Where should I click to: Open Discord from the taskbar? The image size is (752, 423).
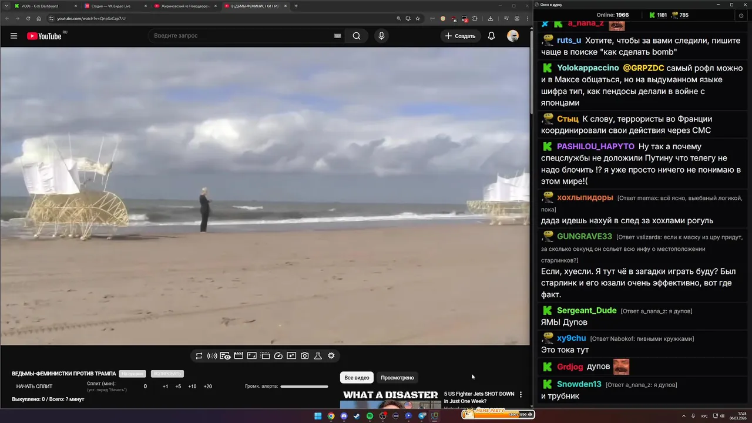[344, 416]
